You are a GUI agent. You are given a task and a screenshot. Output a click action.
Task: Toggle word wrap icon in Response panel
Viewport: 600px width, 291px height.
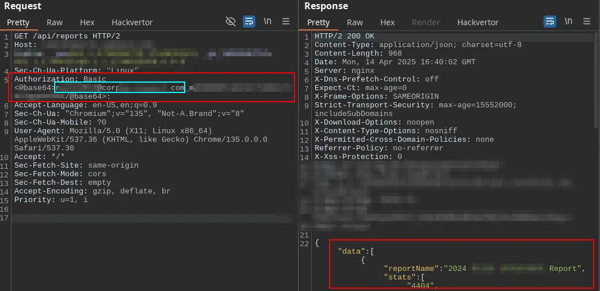(x=550, y=22)
